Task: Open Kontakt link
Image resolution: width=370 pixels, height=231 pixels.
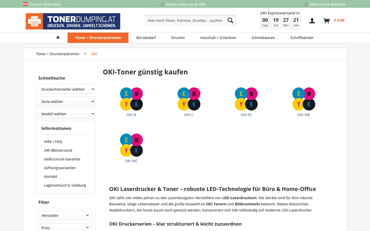Action: click(x=51, y=177)
